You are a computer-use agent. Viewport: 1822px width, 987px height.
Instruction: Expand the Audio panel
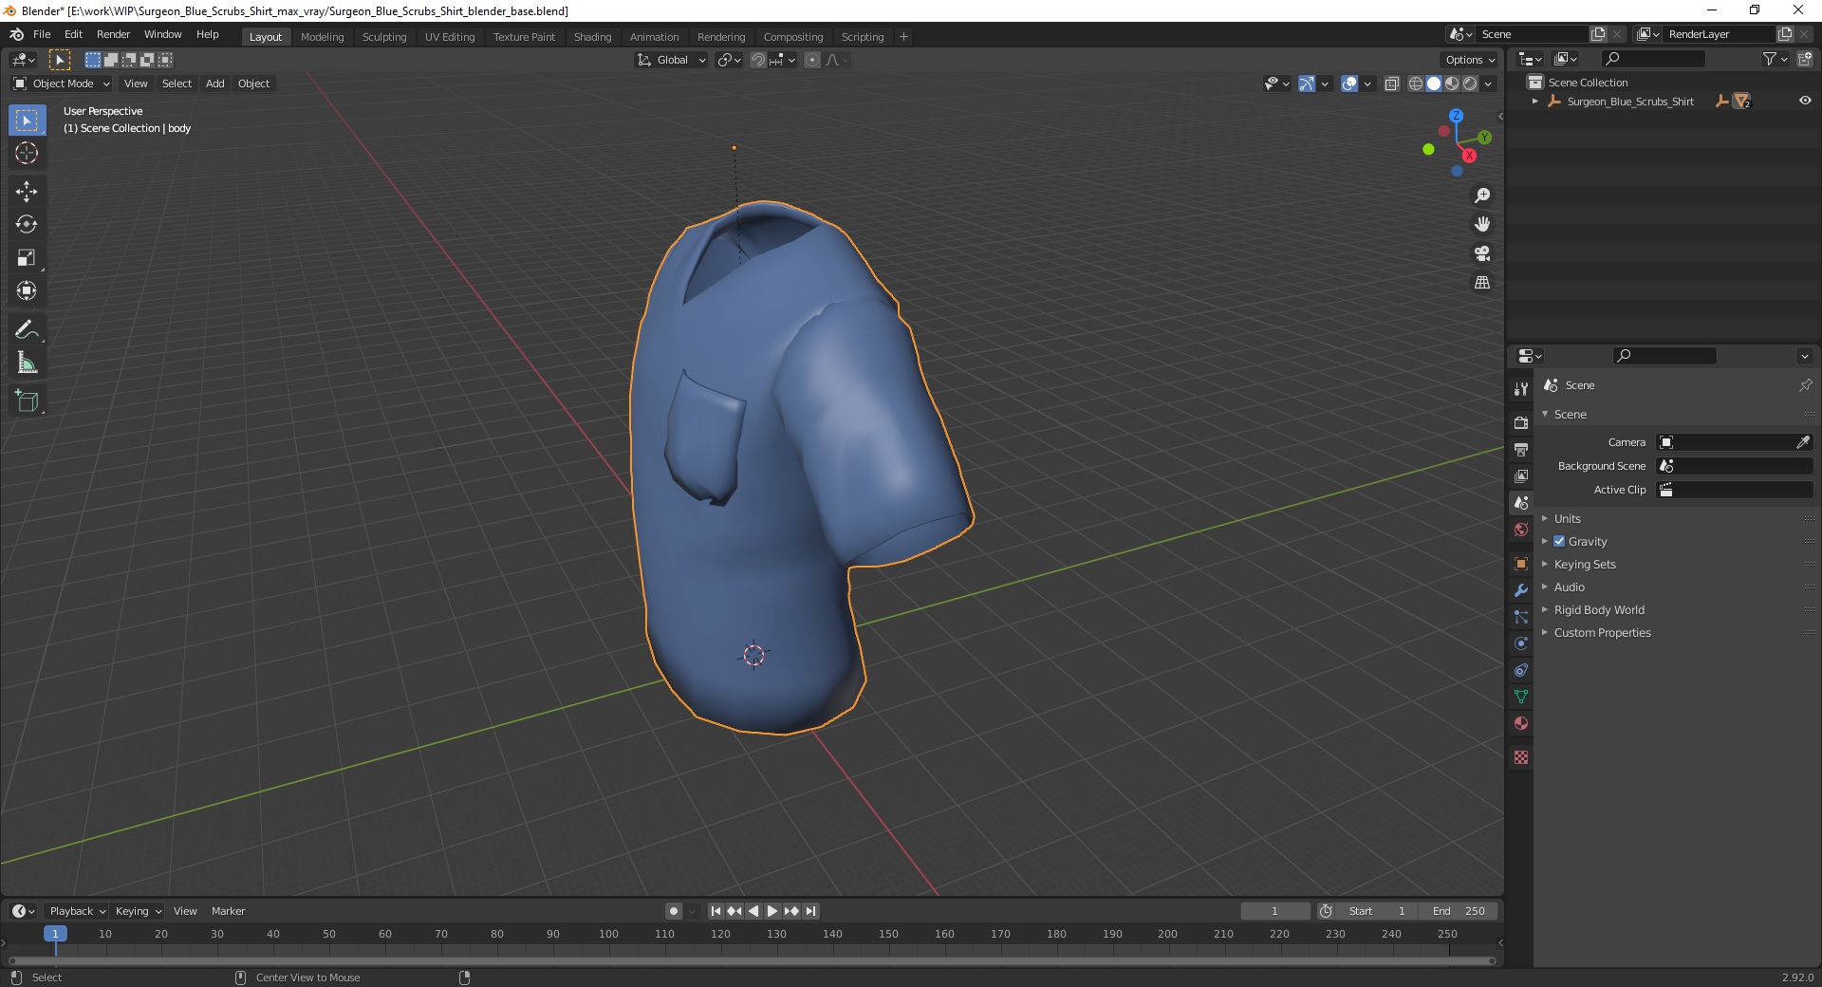point(1569,587)
